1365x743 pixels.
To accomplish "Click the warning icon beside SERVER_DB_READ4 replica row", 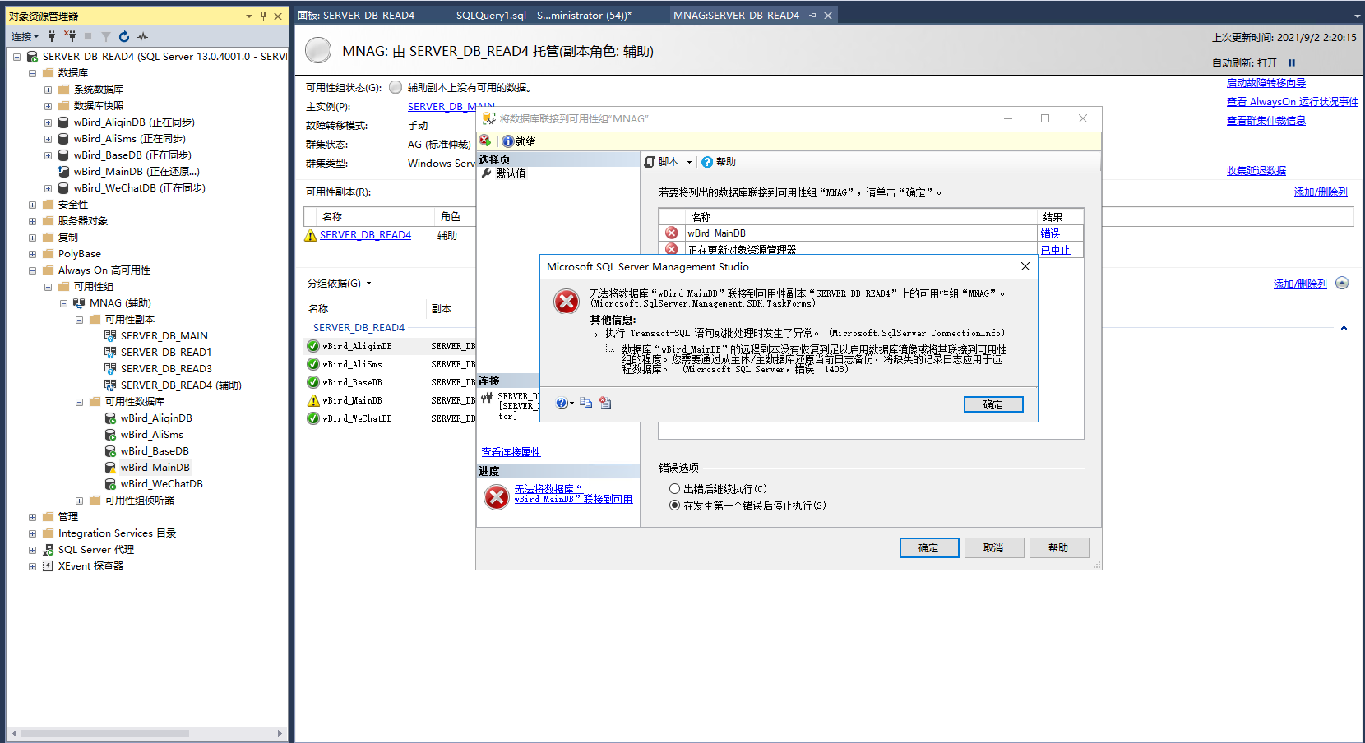I will pyautogui.click(x=310, y=235).
